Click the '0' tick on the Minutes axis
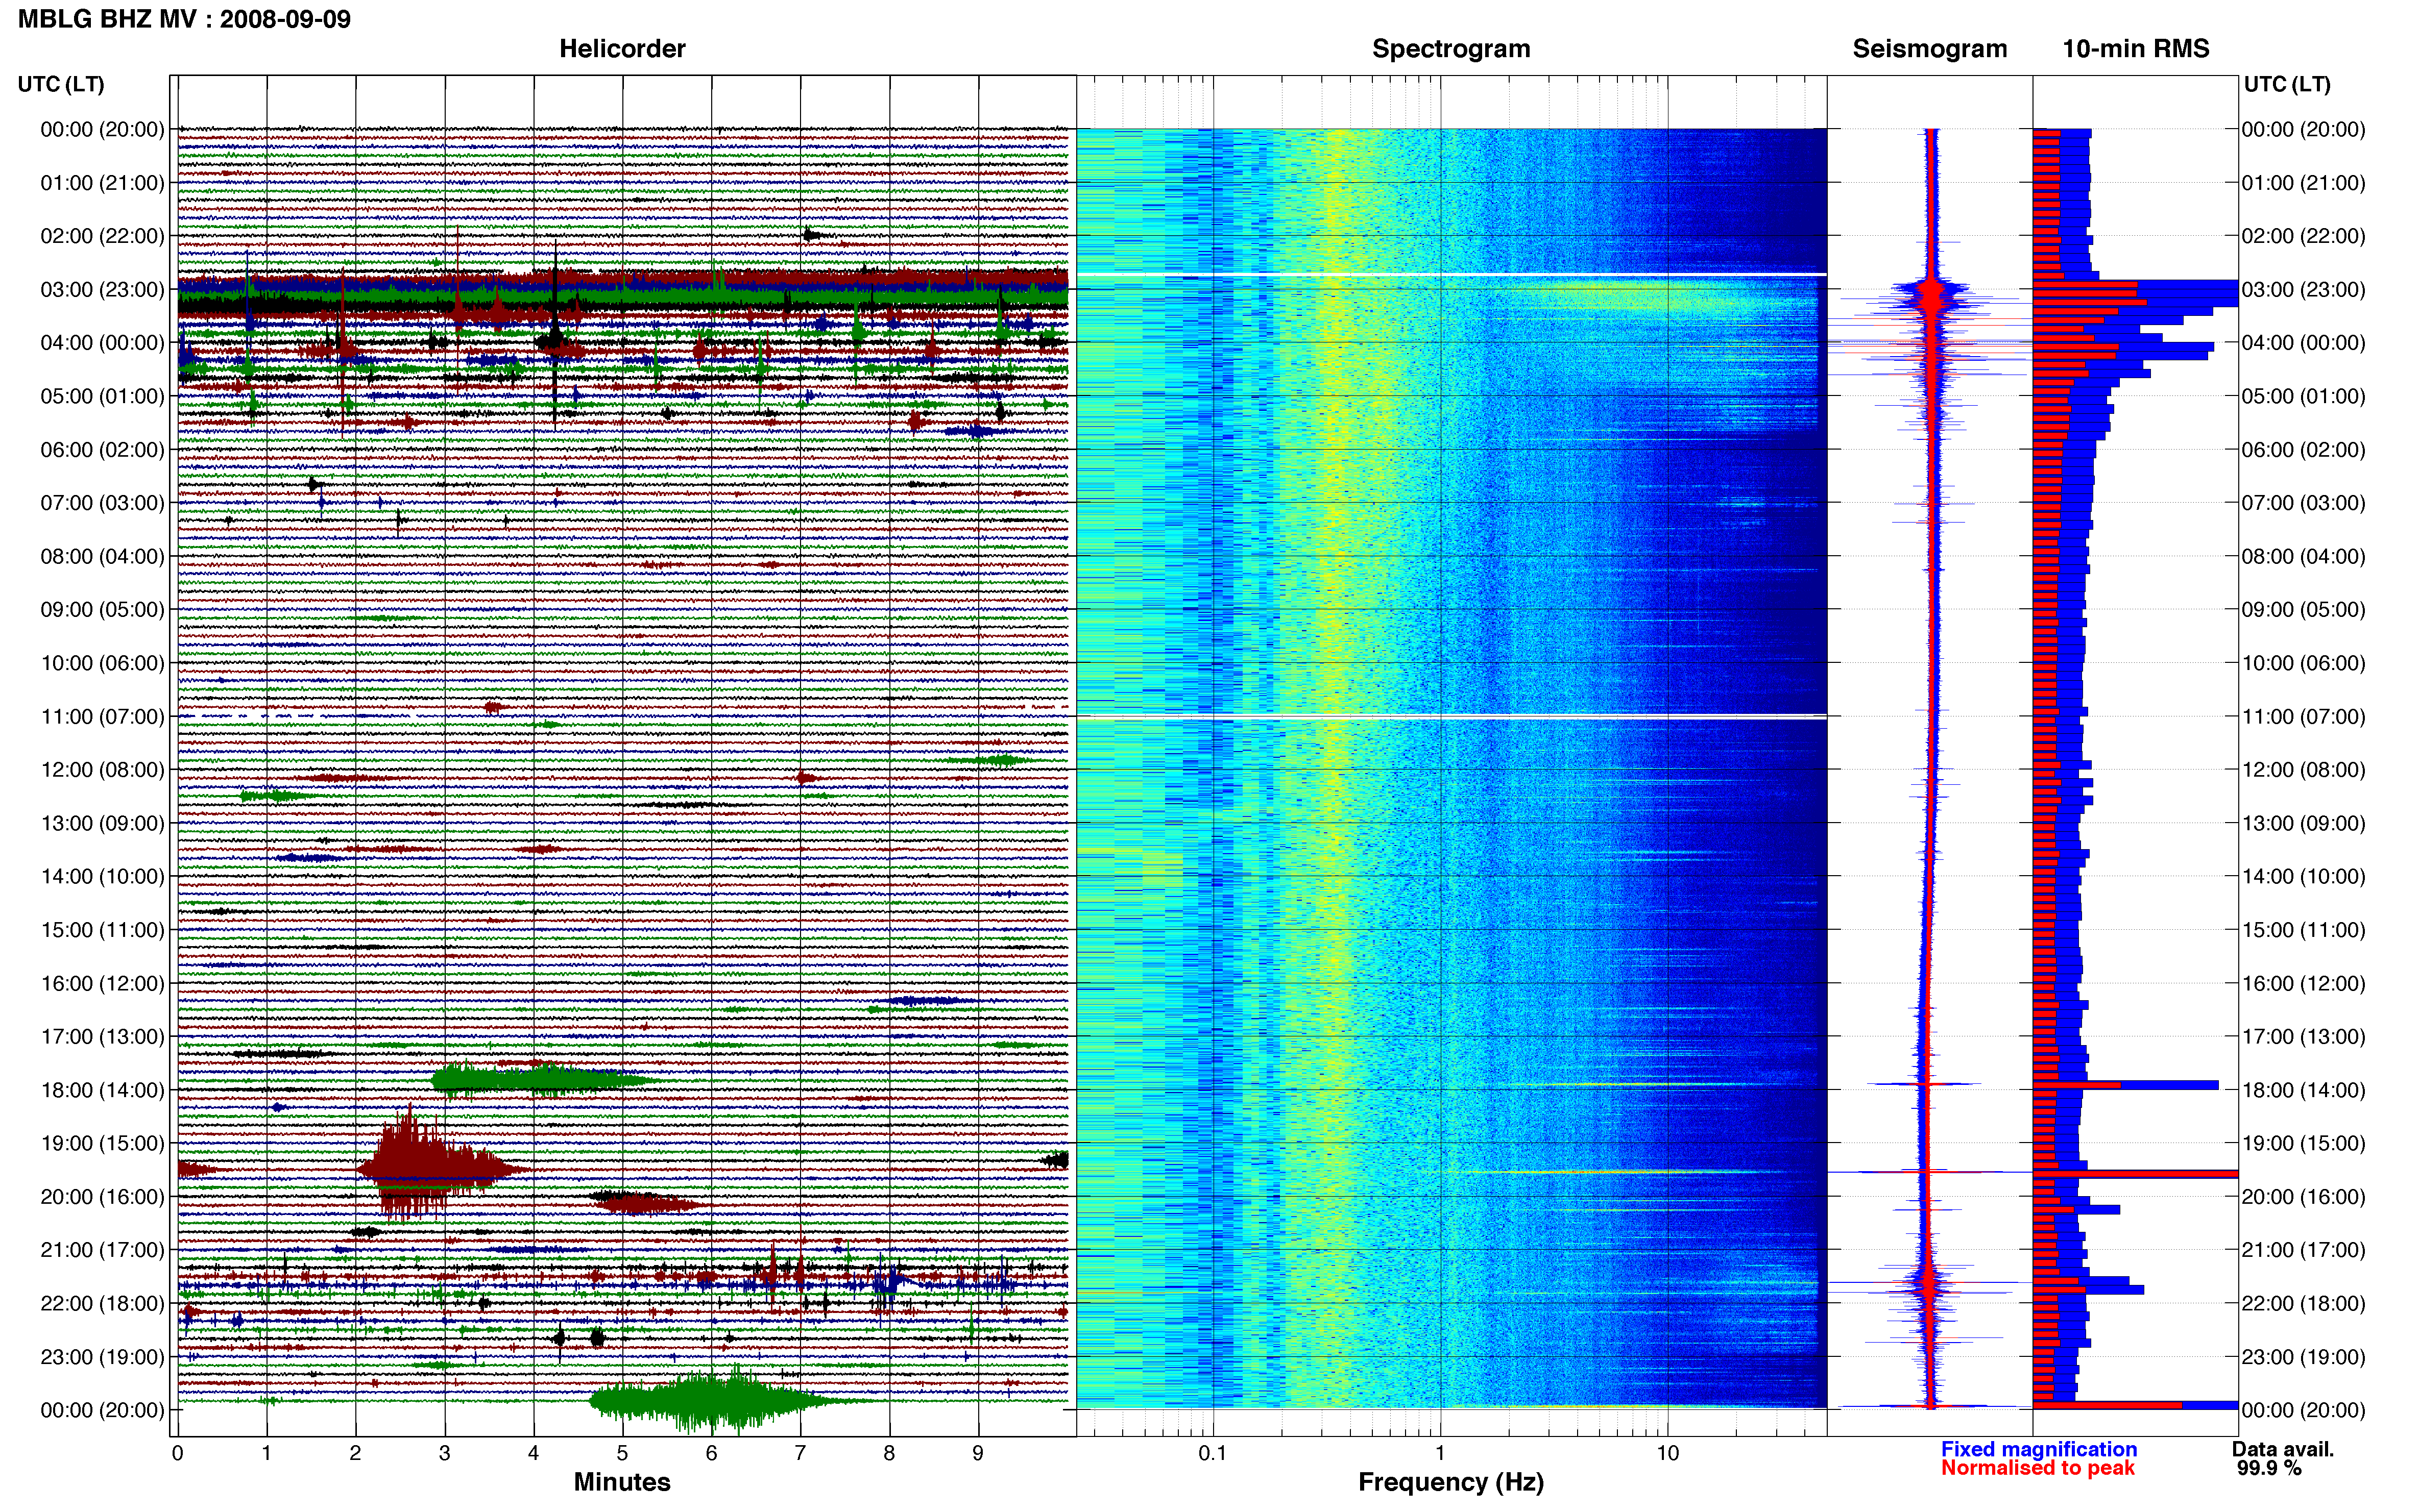The height and width of the screenshot is (1512, 2420). (x=177, y=1453)
